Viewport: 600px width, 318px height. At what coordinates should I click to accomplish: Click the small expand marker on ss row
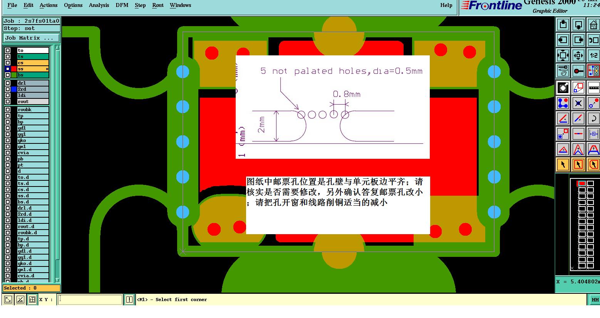tap(47, 69)
